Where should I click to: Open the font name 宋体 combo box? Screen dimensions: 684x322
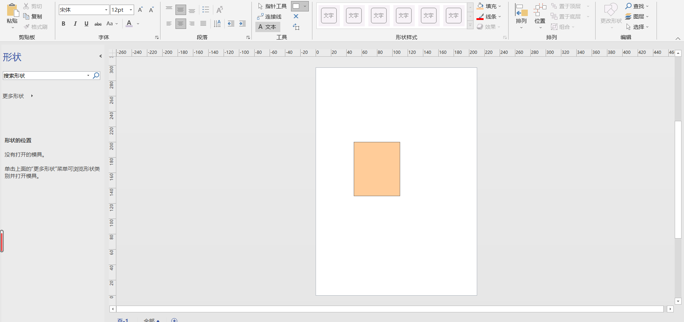[84, 10]
